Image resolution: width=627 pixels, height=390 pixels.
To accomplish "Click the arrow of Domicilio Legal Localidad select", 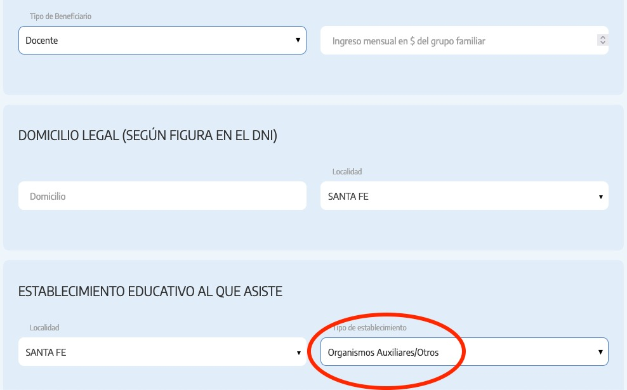I will point(600,197).
